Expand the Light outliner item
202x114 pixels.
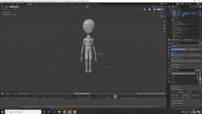click(x=172, y=18)
